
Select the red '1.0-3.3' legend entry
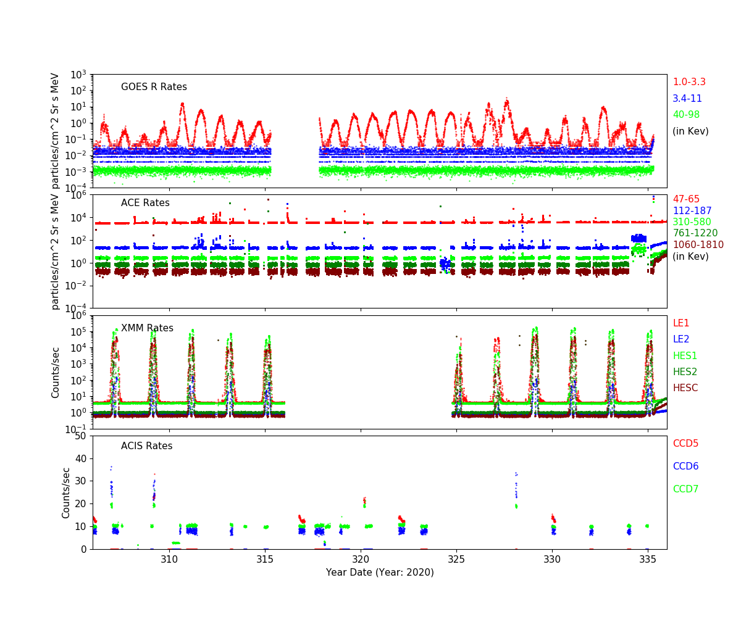[x=689, y=82]
